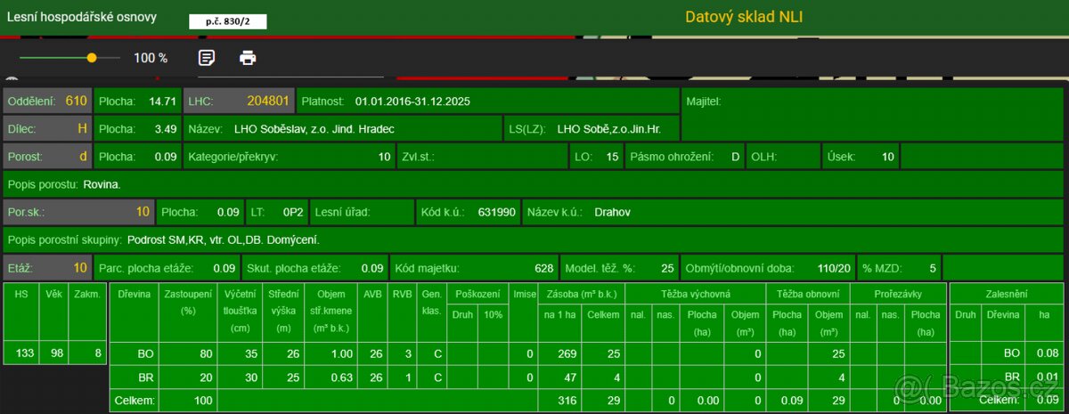Click 'Popis porostu: Rovina.' row
This screenshot has width=1069, height=414.
[x=534, y=185]
